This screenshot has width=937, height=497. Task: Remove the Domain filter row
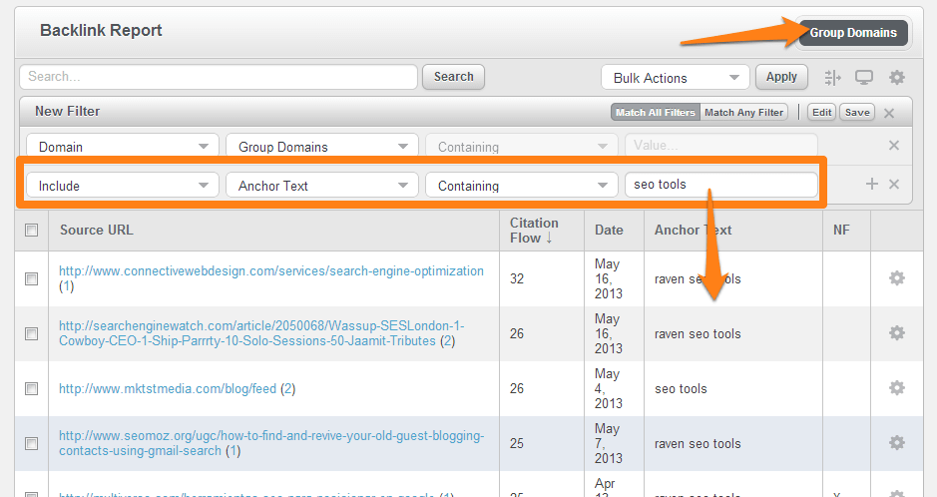pos(894,146)
